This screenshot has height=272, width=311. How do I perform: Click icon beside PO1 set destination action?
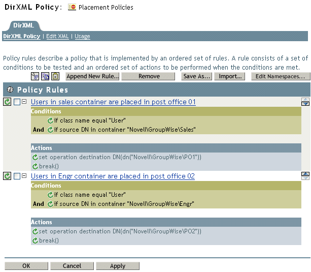tap(35, 158)
